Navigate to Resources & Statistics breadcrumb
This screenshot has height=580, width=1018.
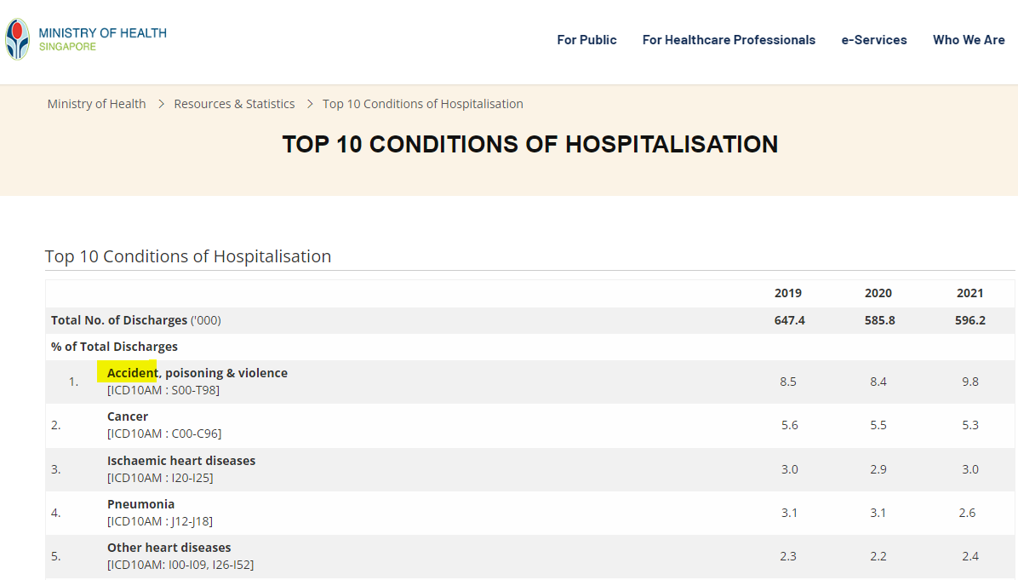(x=234, y=104)
